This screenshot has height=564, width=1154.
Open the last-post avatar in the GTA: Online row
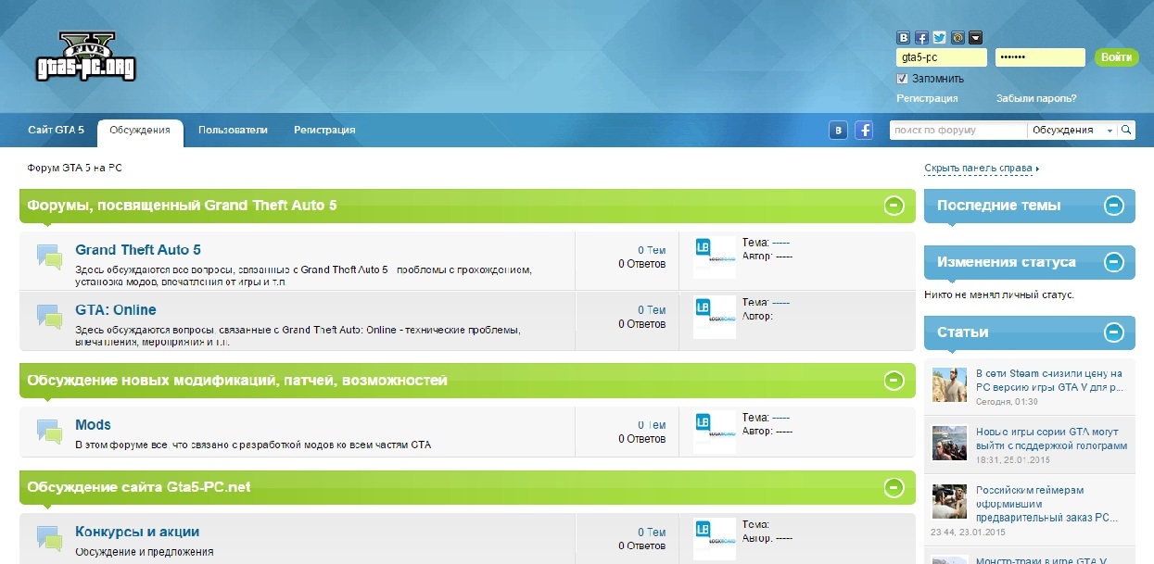pos(715,317)
